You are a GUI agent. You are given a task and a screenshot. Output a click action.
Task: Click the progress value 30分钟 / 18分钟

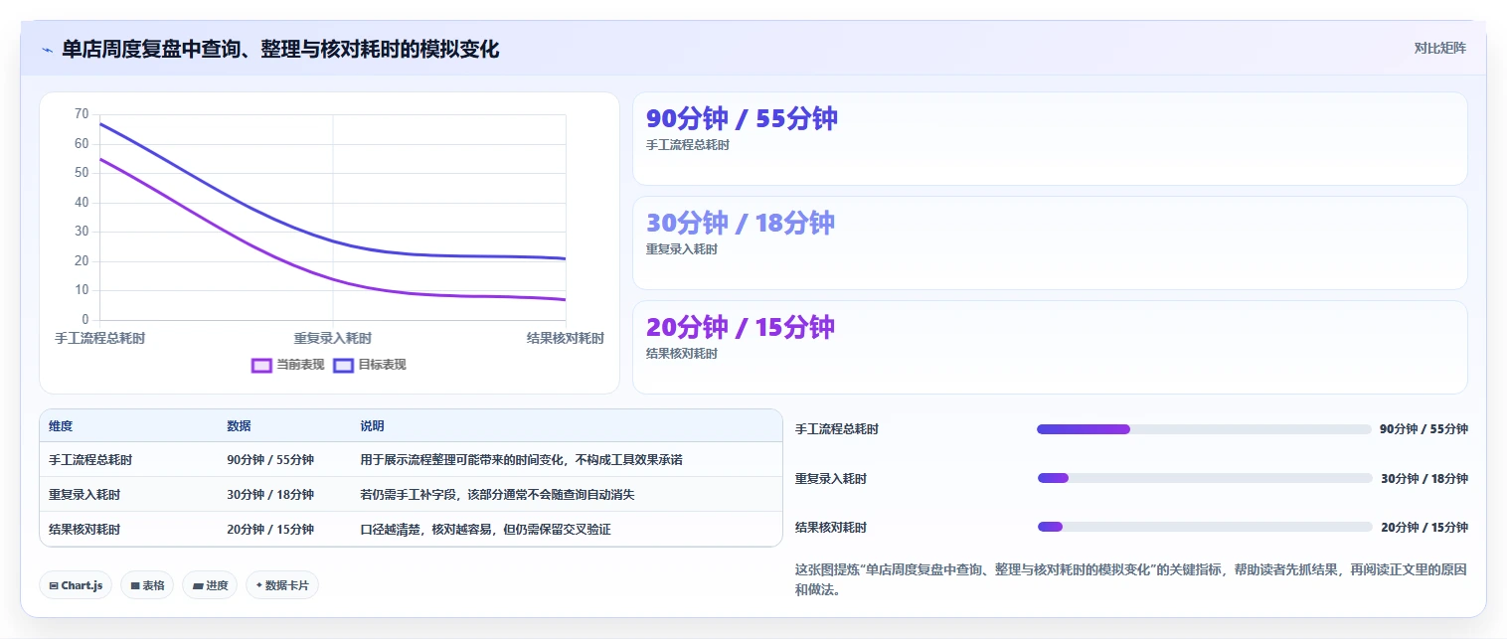click(x=1423, y=478)
